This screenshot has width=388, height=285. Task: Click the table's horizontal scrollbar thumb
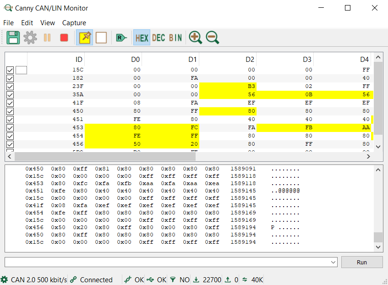point(105,157)
